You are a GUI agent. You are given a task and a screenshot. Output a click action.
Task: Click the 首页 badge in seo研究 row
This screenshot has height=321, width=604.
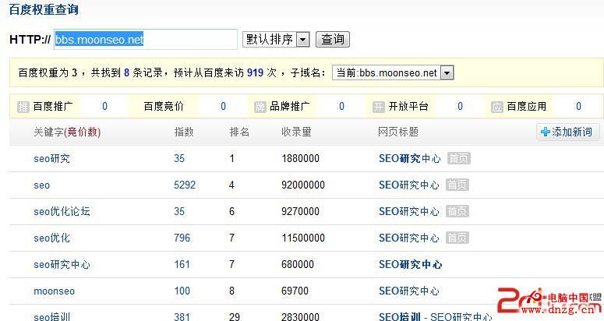click(458, 159)
